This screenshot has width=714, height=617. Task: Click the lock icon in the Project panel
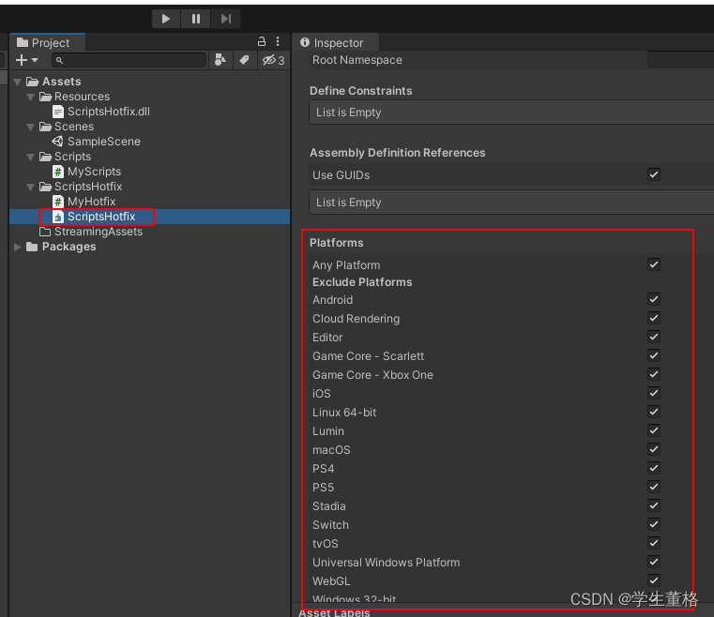(x=262, y=42)
